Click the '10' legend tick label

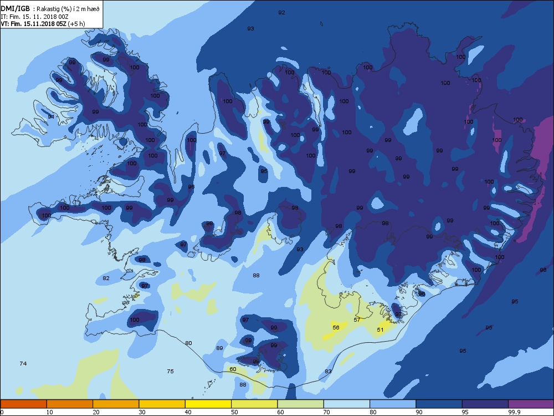50,412
